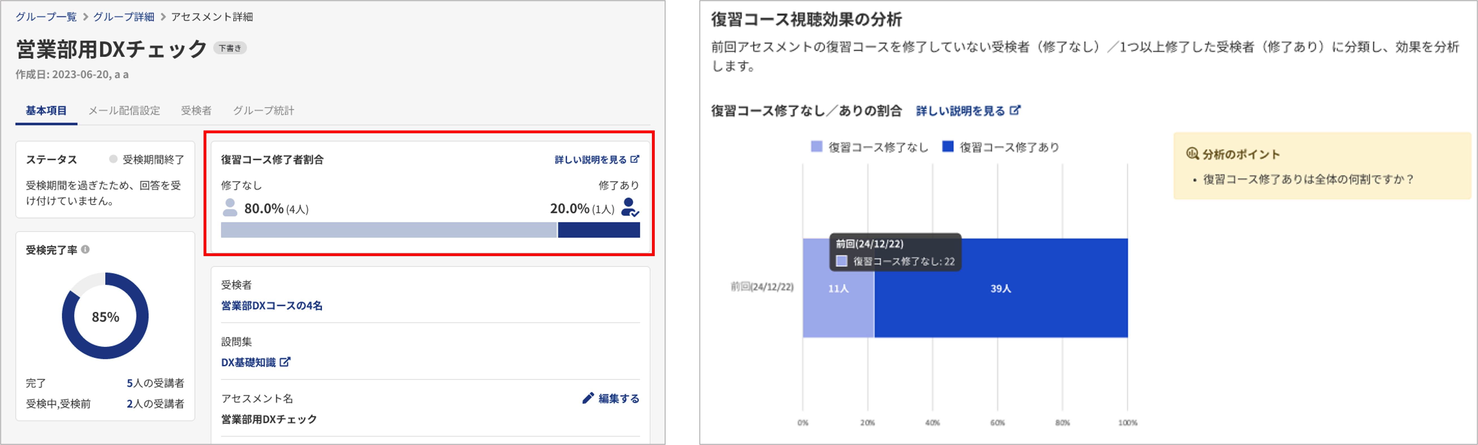Click external-link icon in 復習コース修了者割合 card
Screen dimensions: 1478x445
635,159
